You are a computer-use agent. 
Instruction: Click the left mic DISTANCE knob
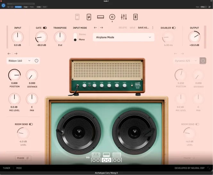(32, 75)
